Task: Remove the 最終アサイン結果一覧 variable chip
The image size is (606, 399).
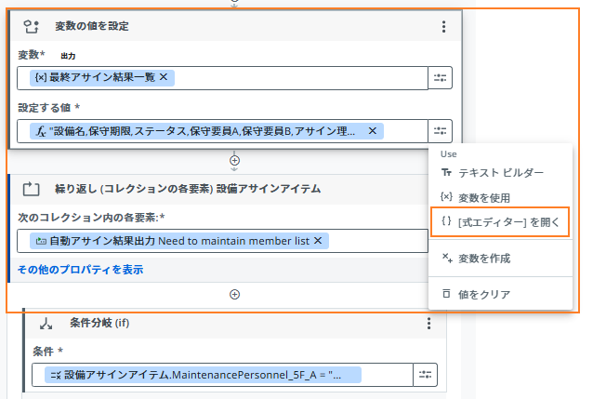Action: (164, 77)
